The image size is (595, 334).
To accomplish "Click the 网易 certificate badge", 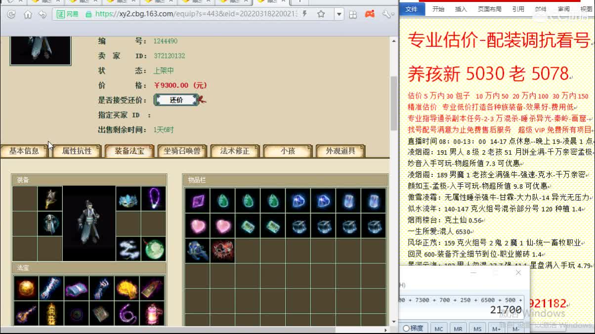I will (68, 14).
